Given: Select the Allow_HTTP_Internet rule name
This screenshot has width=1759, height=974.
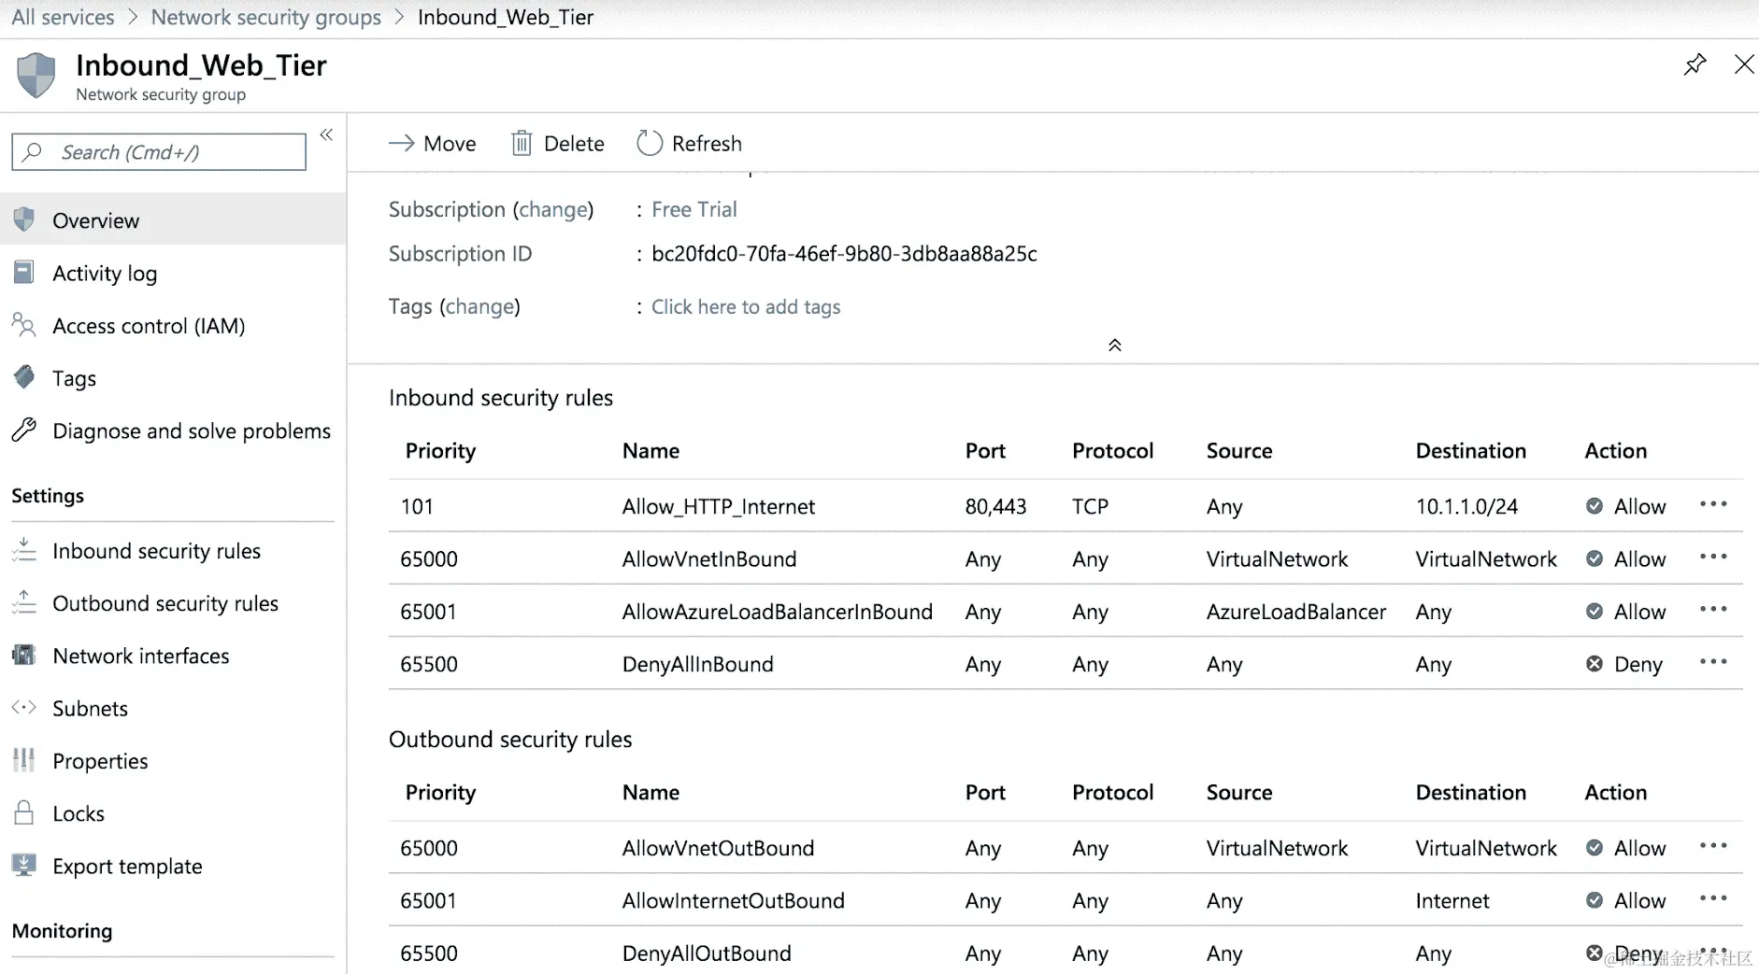Looking at the screenshot, I should (x=719, y=506).
